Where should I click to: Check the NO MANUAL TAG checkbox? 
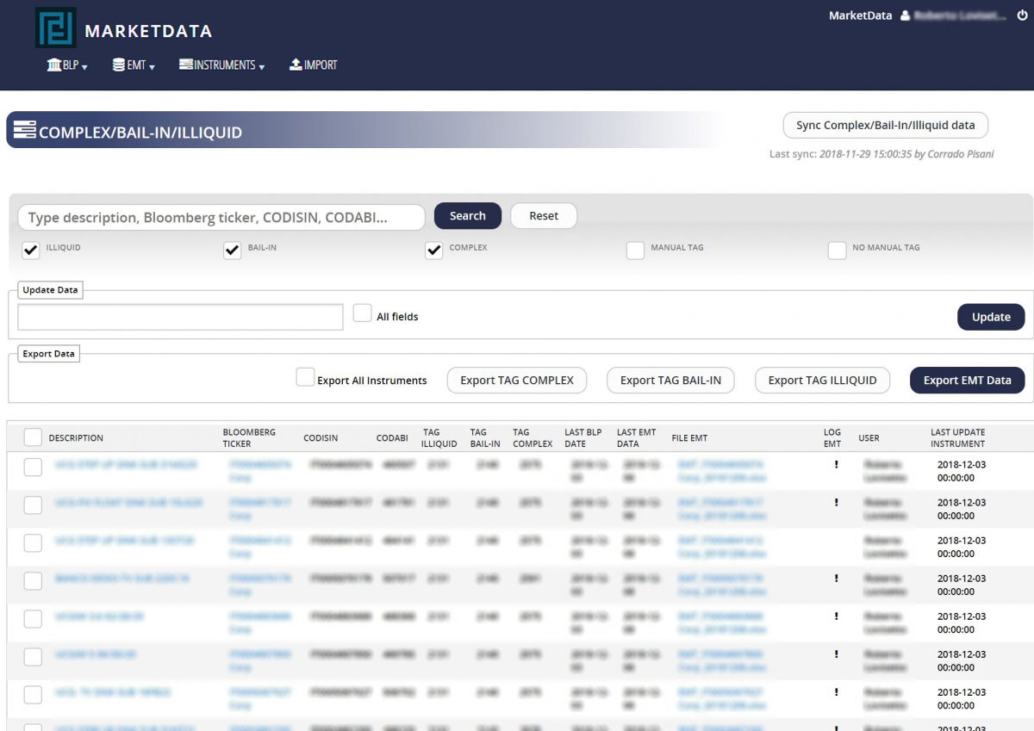tap(838, 251)
